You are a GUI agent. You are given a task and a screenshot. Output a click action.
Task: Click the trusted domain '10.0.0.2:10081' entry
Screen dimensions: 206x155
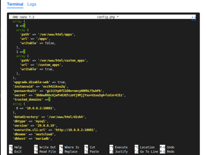[x=36, y=108]
